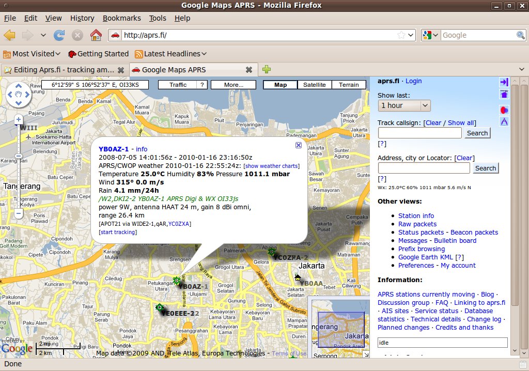Screen dimensions: 529x371
Task: Click the red and blue circles icon
Action: 504,110
